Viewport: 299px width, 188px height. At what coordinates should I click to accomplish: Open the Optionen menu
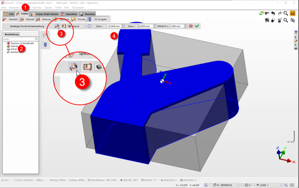(x=37, y=8)
